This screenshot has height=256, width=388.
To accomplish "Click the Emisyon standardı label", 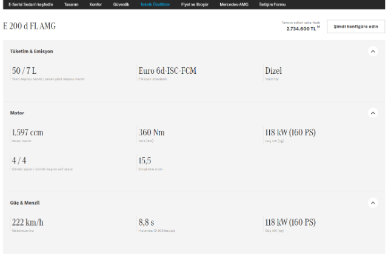I will click(x=153, y=79).
